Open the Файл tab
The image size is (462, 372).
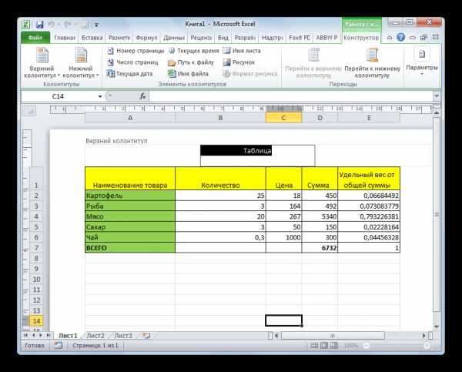[35, 38]
